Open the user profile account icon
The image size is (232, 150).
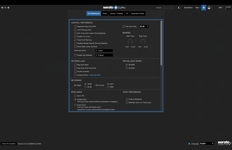[209, 7]
